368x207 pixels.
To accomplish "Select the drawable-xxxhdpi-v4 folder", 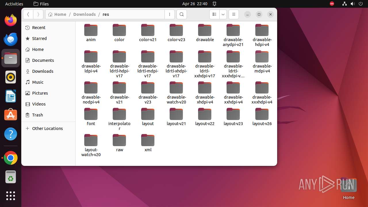I will 262,93.
